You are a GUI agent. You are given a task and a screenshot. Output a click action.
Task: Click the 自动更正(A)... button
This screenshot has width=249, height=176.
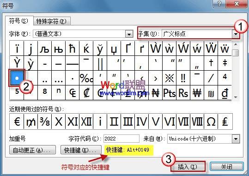pyautogui.click(x=32, y=150)
